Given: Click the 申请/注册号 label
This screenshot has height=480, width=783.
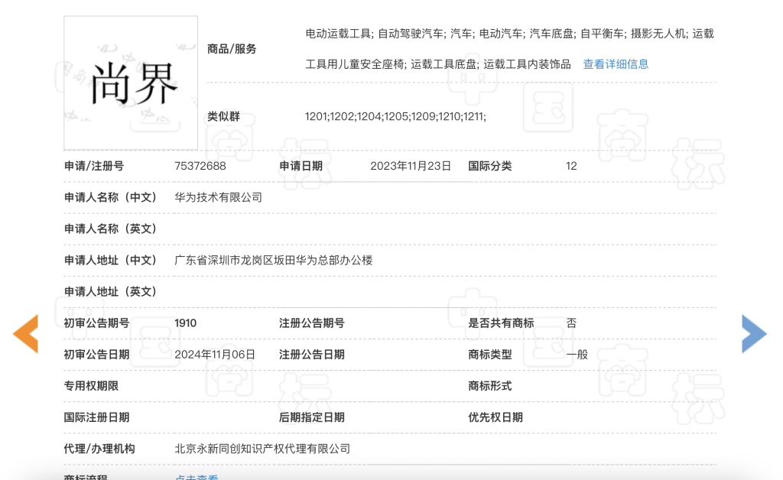Looking at the screenshot, I should 94,166.
